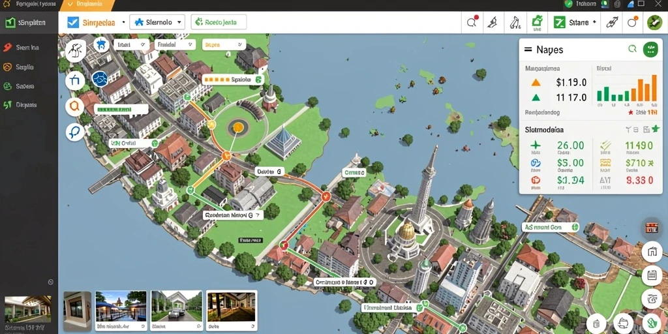This screenshot has height=334, width=668.
Task: Click the search icon with red notification dot
Action: pos(472,22)
